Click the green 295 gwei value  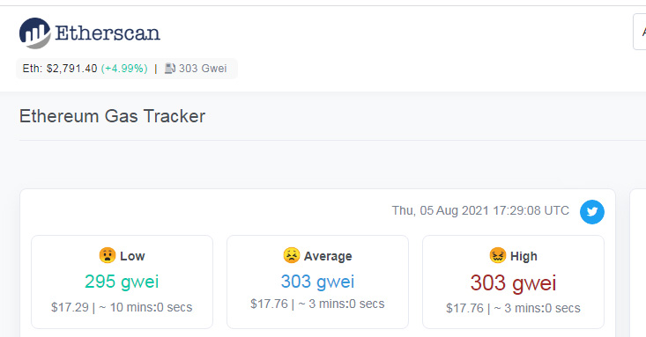click(x=122, y=282)
